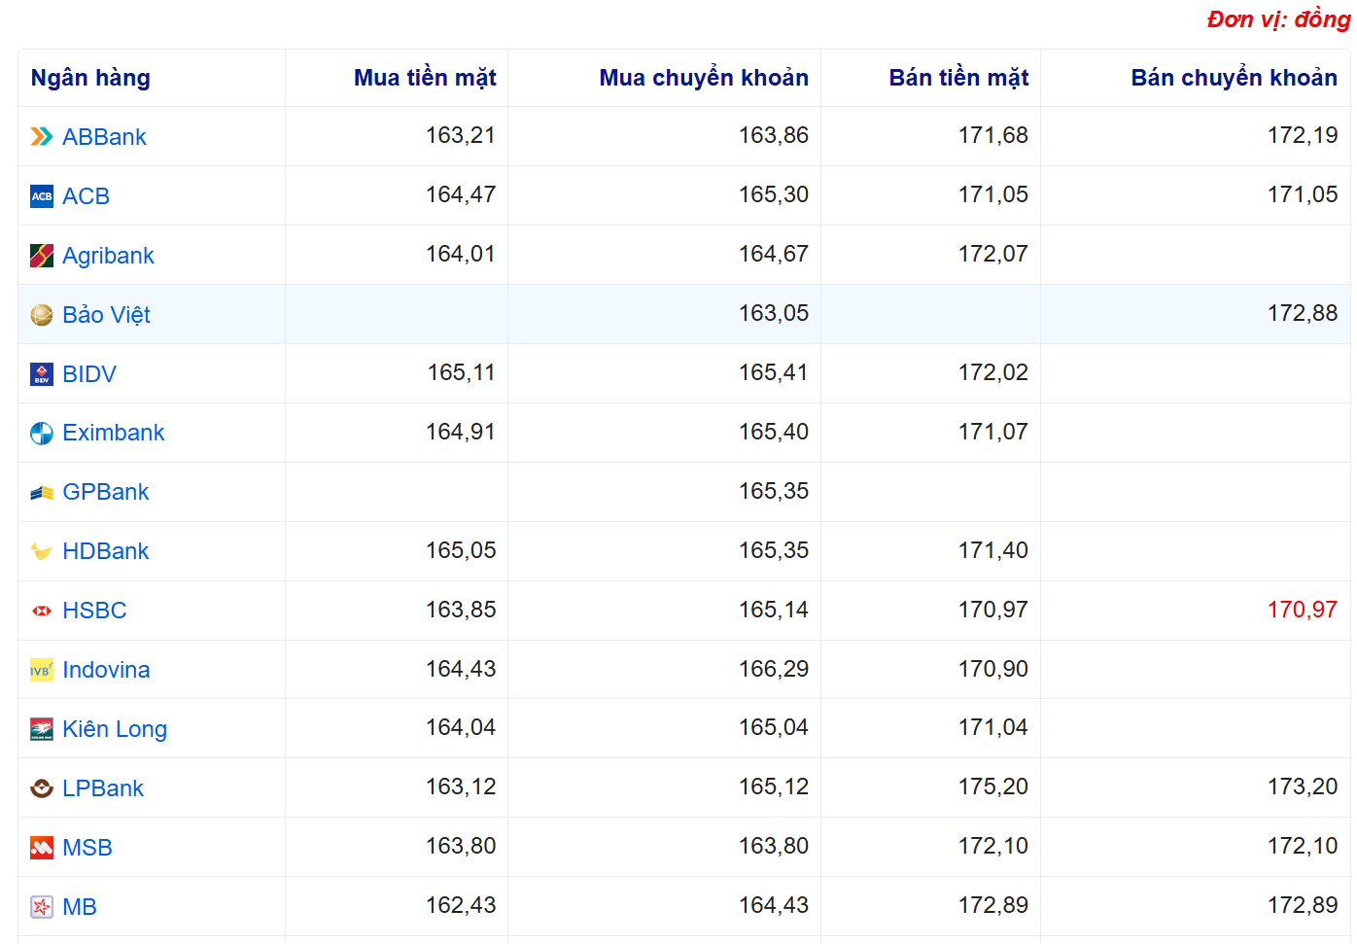
Task: Sort by Bán tiền mặt column header
Action: [958, 78]
